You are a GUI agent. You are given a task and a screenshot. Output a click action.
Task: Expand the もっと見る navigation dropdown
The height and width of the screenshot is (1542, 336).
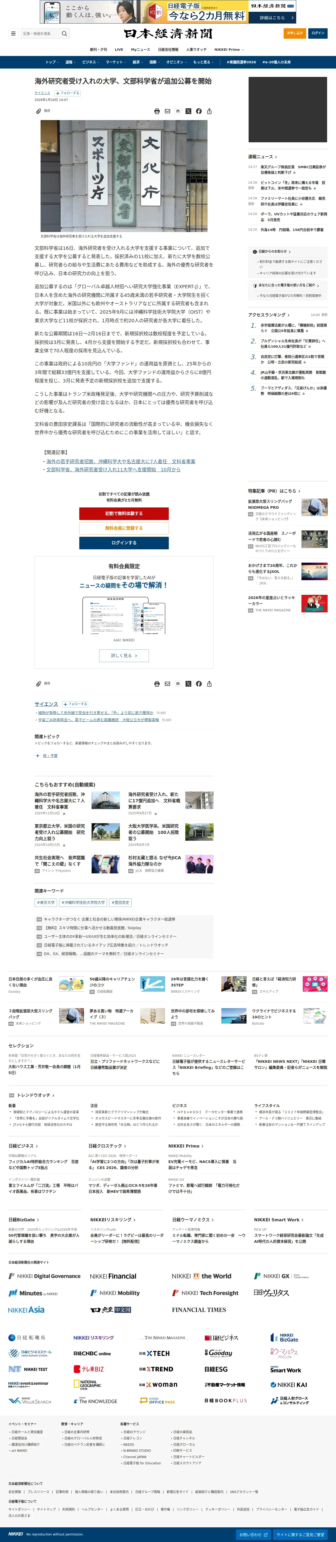point(204,62)
